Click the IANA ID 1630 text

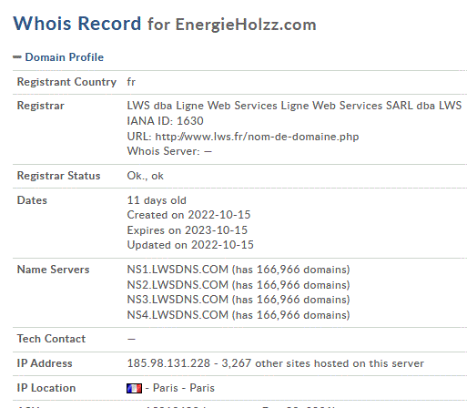(x=165, y=121)
